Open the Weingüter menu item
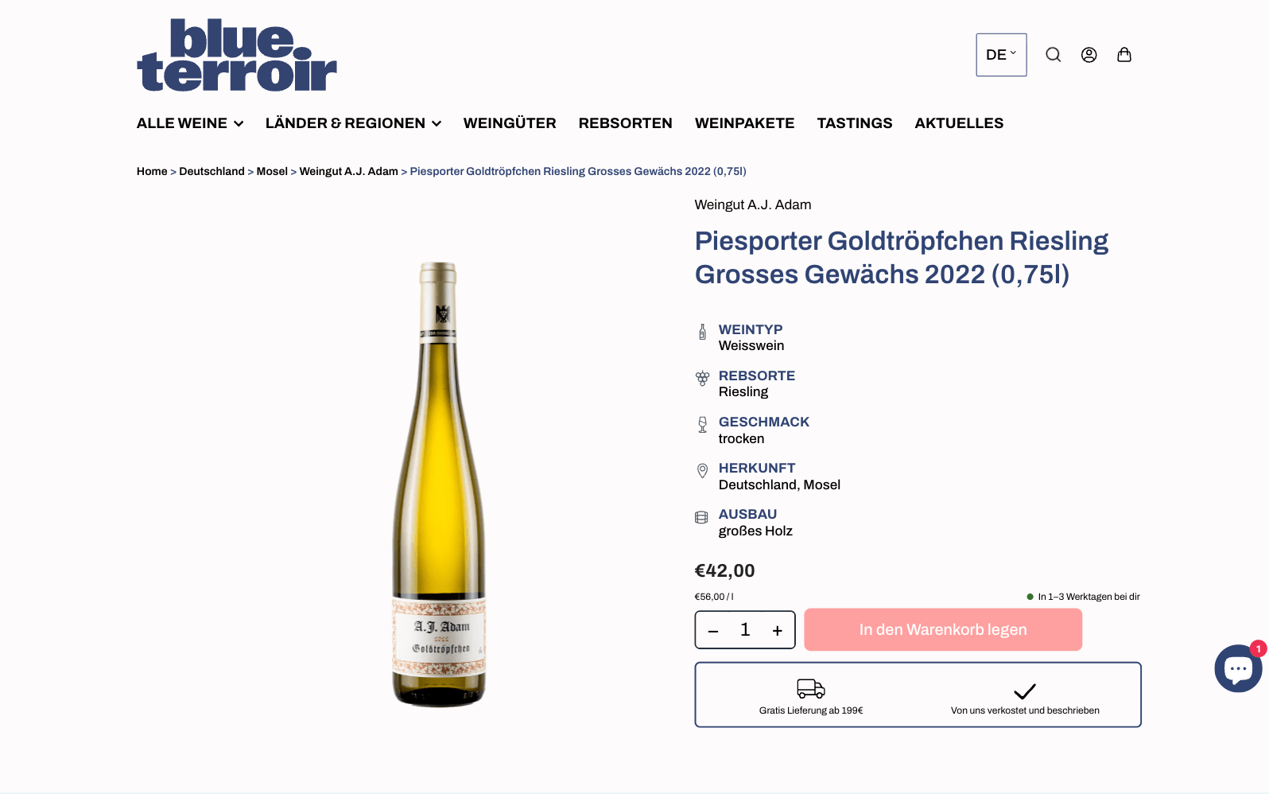The image size is (1269, 794). pos(510,123)
